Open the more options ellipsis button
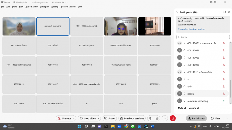The image size is (232, 130). coord(165,118)
